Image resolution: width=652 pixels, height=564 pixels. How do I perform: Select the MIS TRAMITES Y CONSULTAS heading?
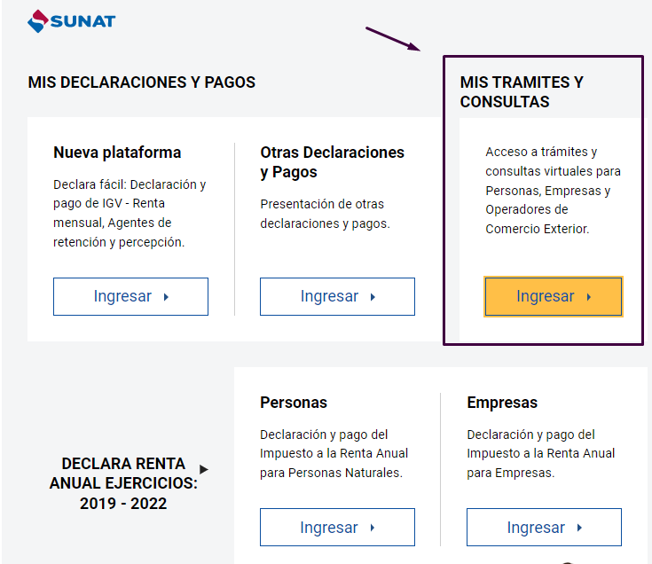click(522, 92)
